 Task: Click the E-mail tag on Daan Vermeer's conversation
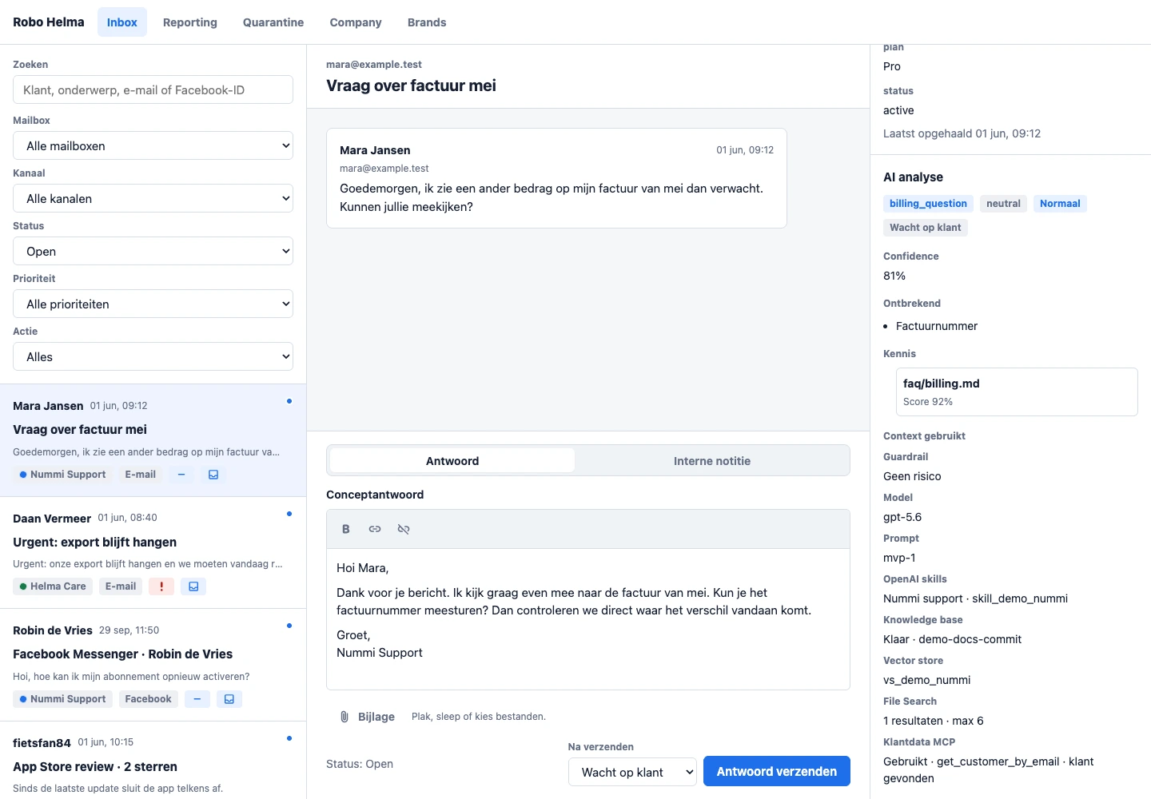(121, 586)
